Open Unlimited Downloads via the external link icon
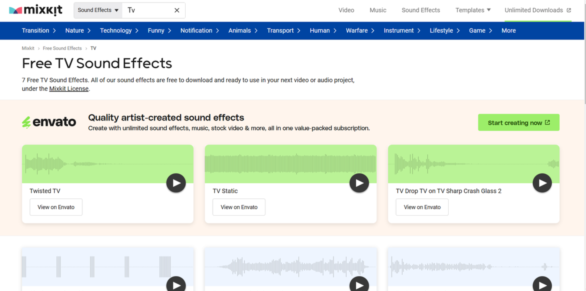586x291 pixels. 569,10
